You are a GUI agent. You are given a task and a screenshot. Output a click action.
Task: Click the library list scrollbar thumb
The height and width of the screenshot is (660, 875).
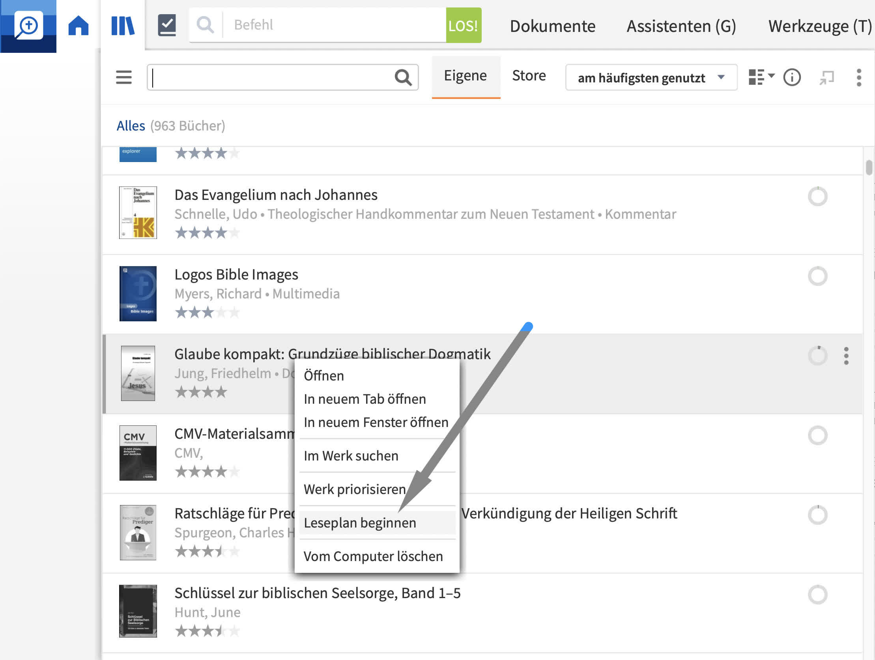coord(869,167)
